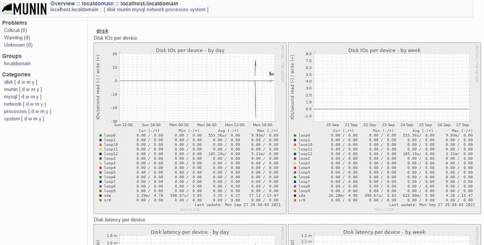This screenshot has width=484, height=245.
Task: Open the localdomain breadcrumb link in header
Action: (98, 4)
